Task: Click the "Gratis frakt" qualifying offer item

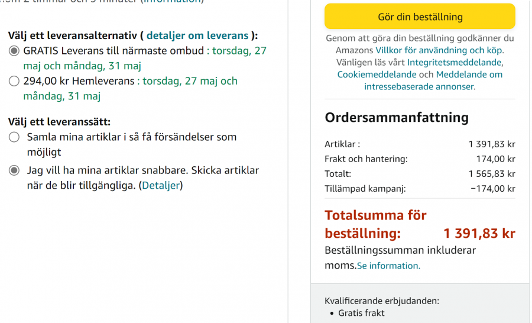Action: pos(361,313)
